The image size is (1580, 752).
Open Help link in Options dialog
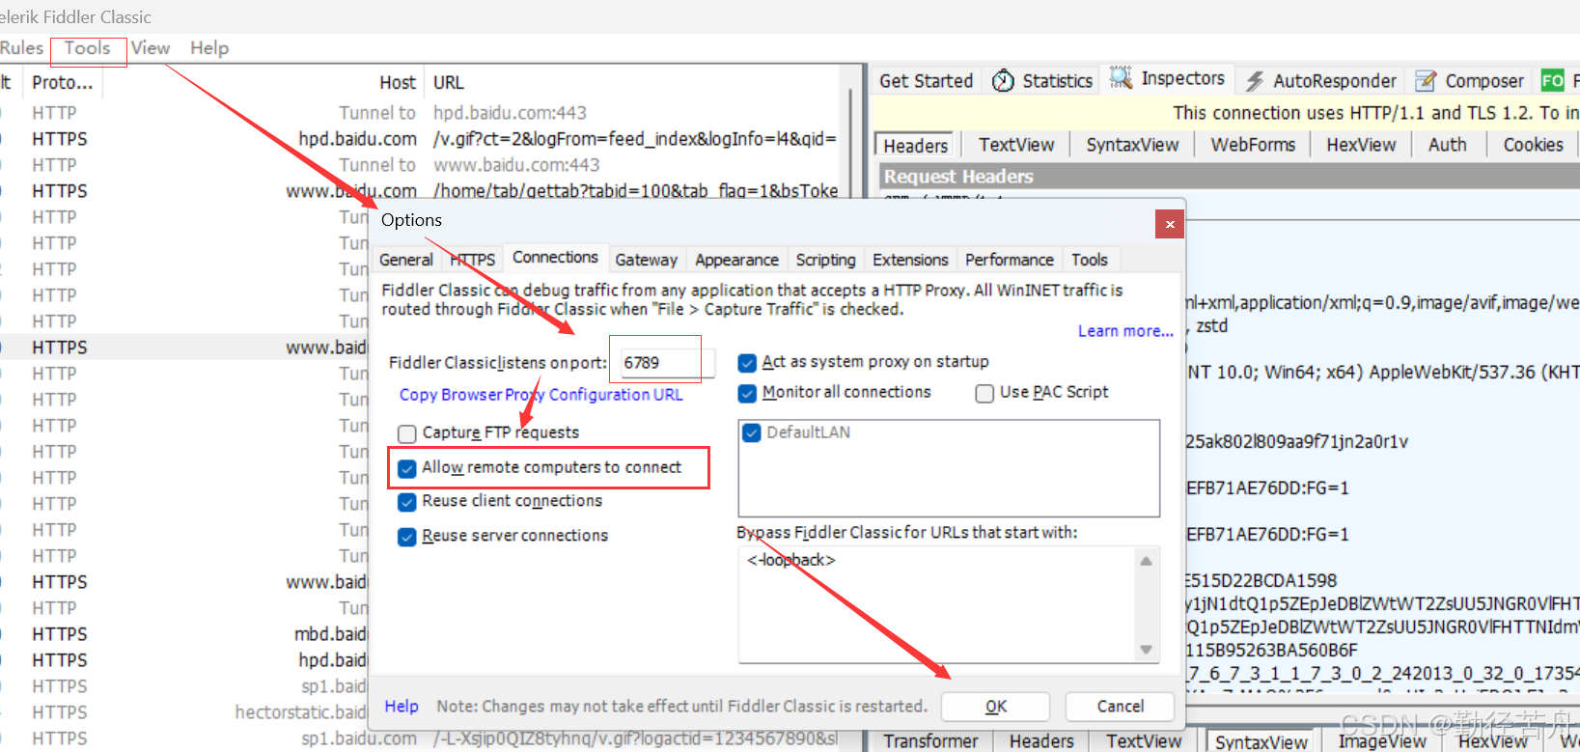point(402,707)
